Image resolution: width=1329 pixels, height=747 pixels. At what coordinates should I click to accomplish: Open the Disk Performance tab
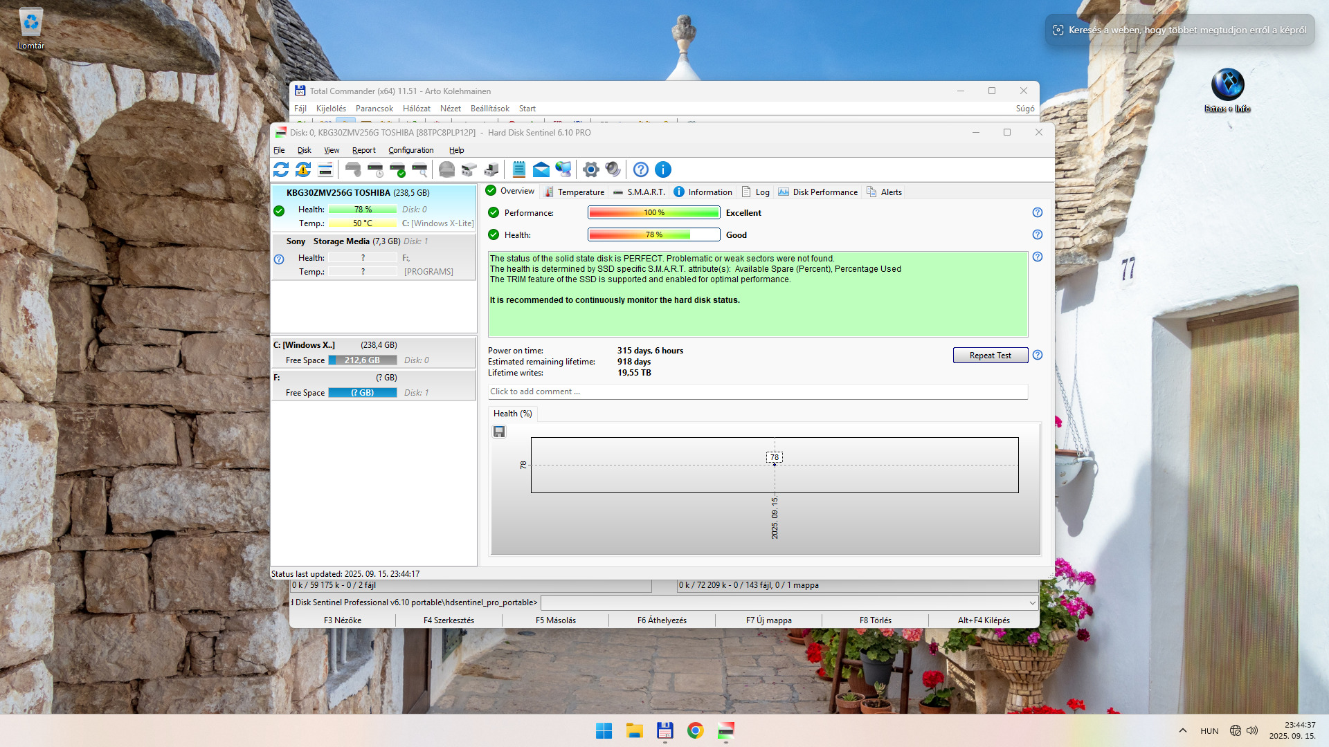point(817,192)
